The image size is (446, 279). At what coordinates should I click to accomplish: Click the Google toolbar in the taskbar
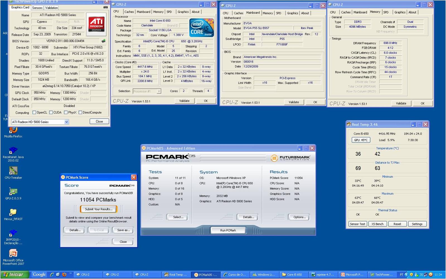[x=39, y=275]
